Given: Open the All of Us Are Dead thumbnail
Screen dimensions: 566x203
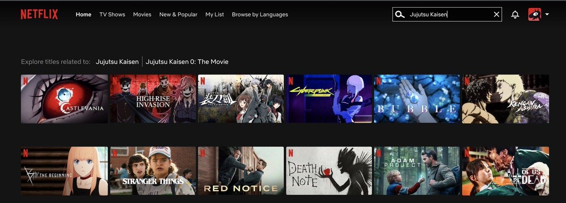Looking at the screenshot, I should [x=506, y=171].
